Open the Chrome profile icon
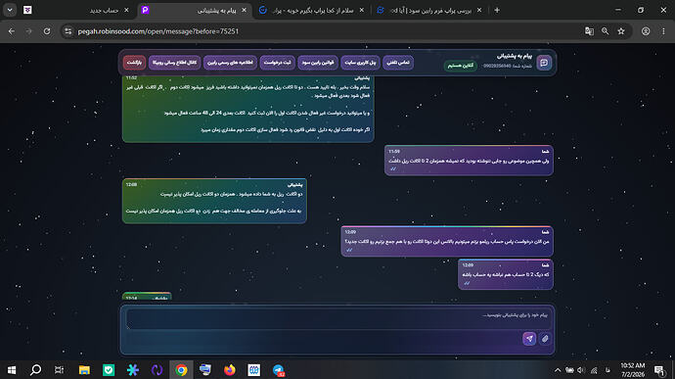This screenshot has height=379, width=675. (x=646, y=31)
